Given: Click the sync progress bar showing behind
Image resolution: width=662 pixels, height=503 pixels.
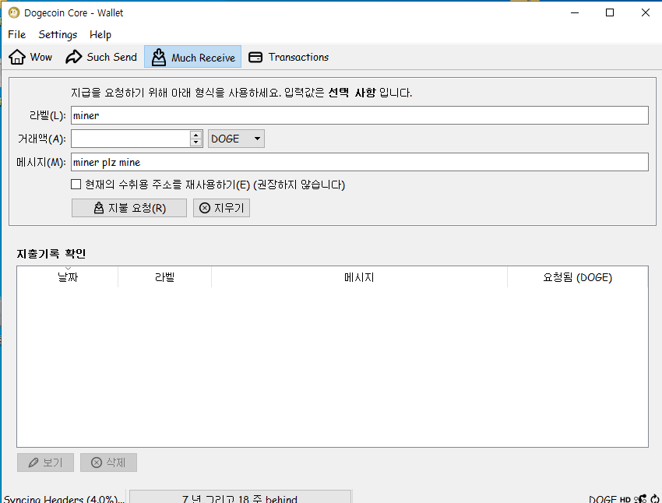Looking at the screenshot, I should pyautogui.click(x=240, y=497).
